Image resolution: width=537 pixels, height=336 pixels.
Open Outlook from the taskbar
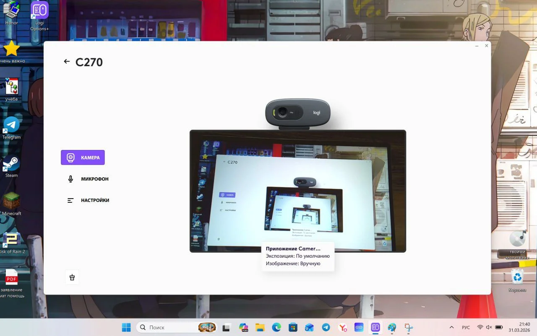click(309, 327)
